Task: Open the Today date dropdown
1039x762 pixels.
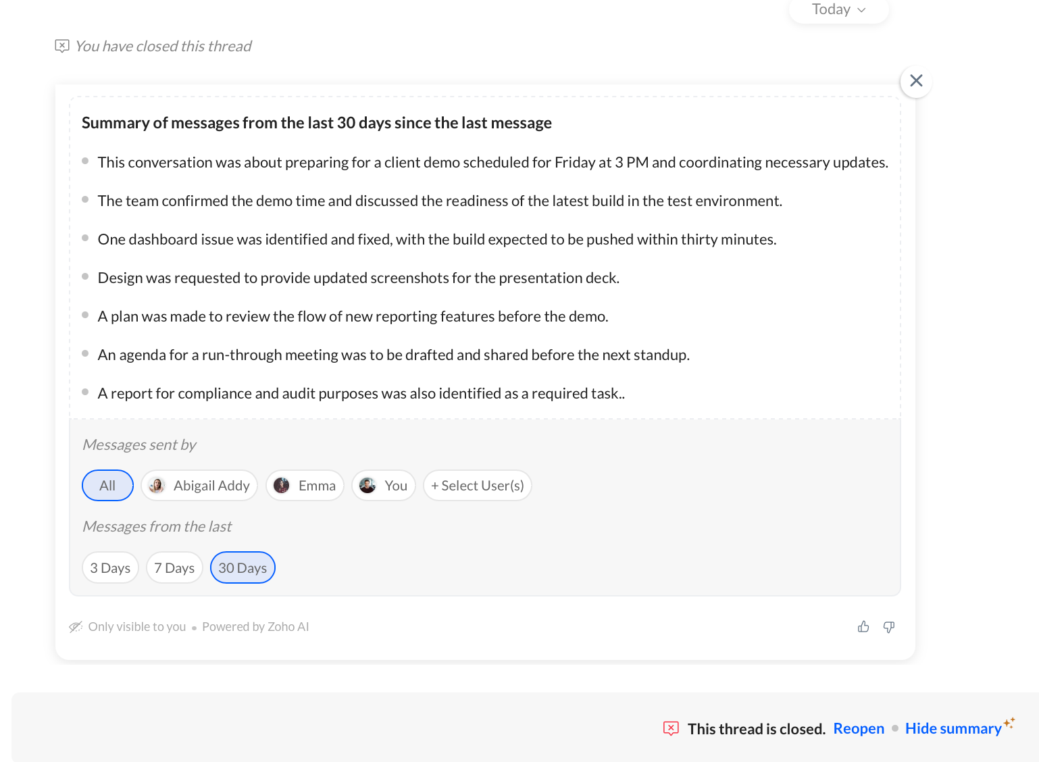Action: point(838,10)
